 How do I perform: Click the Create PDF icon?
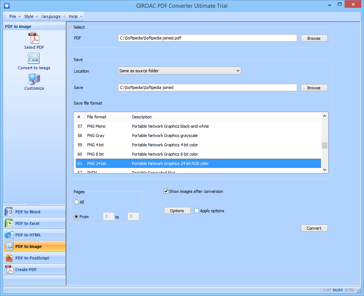[x=9, y=270]
